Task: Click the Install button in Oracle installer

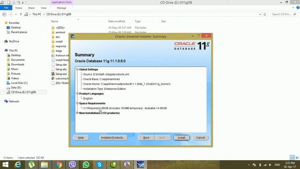Action: [x=181, y=138]
